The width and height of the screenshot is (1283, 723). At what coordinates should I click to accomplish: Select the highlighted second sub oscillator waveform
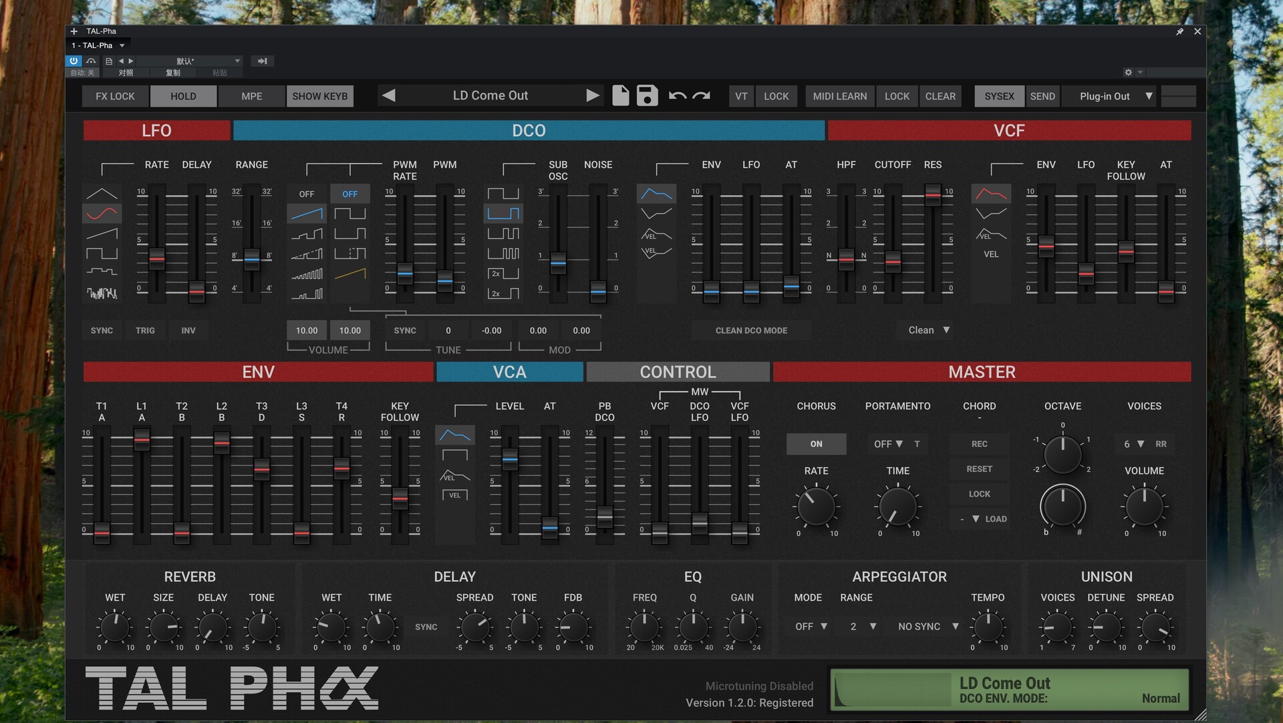click(x=503, y=214)
